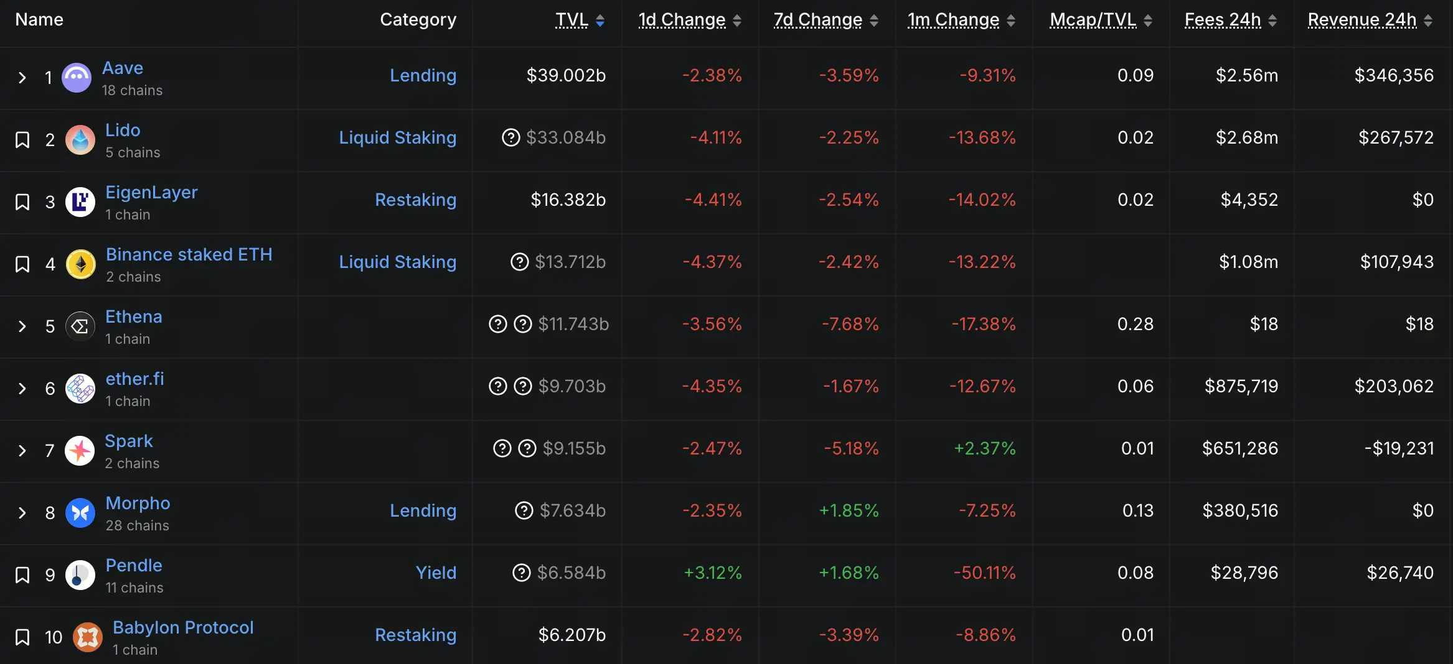Click the Lending category in Aave's row
The image size is (1453, 664).
point(423,75)
